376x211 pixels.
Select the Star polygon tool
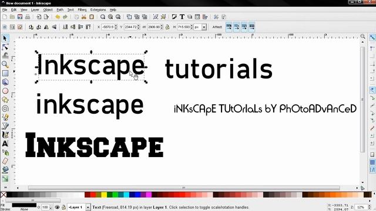5,100
